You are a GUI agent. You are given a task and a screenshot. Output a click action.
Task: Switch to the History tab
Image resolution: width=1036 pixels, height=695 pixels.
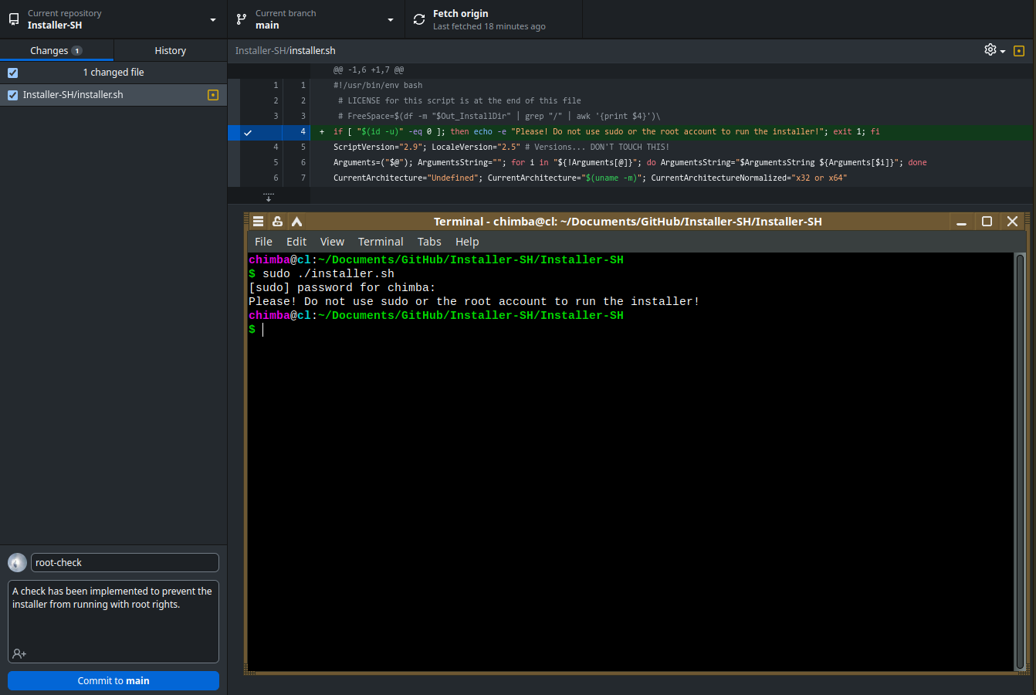171,51
